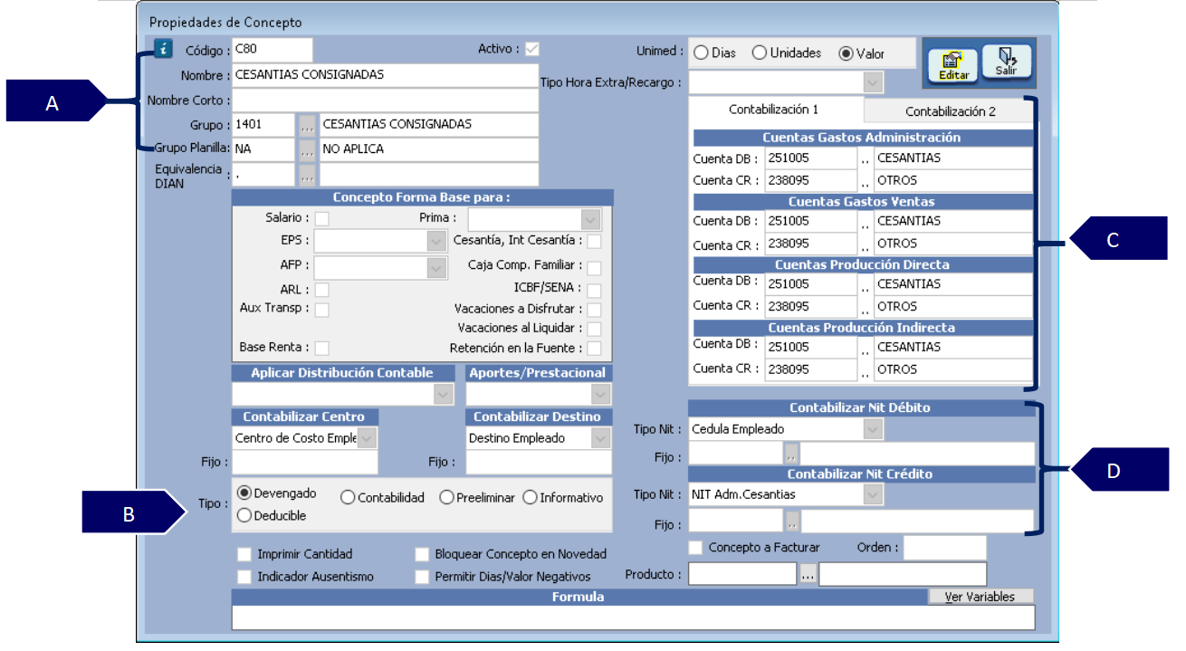
Task: Open Equivalencia DIAN lookup ellipsis button
Action: click(x=308, y=173)
